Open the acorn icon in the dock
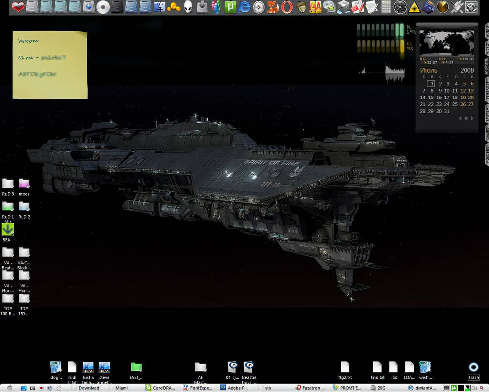Screen dimensions: 489x392 point(301,7)
